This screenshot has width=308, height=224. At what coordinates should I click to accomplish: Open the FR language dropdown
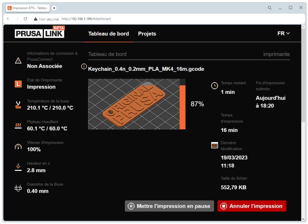click(x=283, y=34)
